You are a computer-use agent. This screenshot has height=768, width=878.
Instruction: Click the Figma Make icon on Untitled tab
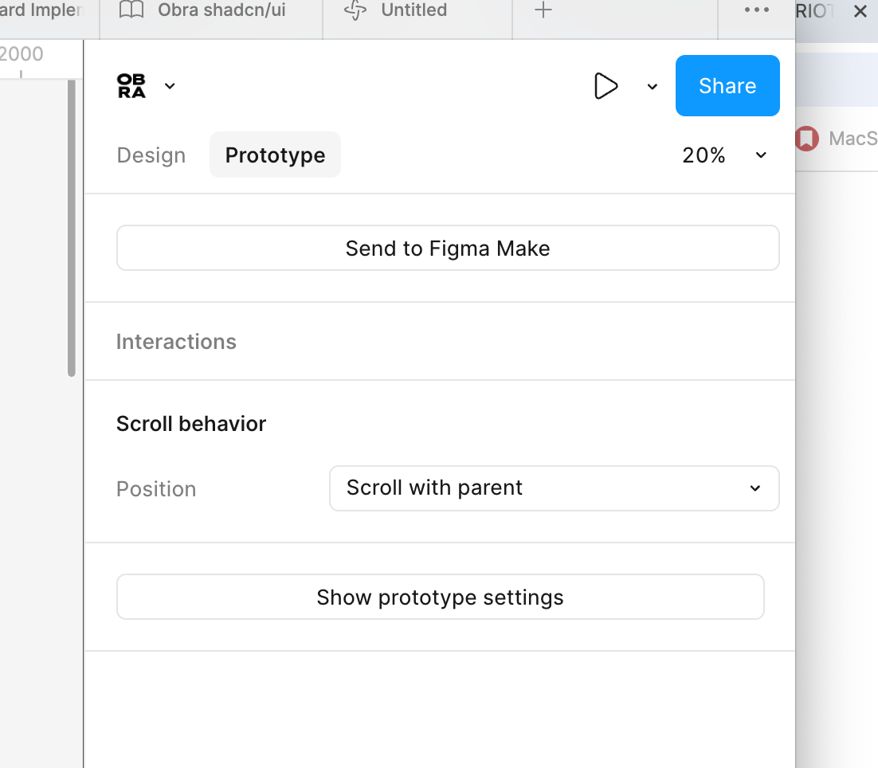click(355, 10)
